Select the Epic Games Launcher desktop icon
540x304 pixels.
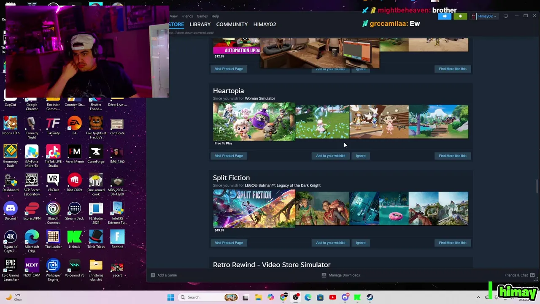[11, 270]
